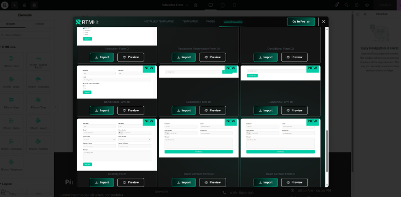The height and width of the screenshot is (197, 401).
Task: Import the Subscribe Form 02 template
Action: pyautogui.click(x=183, y=110)
